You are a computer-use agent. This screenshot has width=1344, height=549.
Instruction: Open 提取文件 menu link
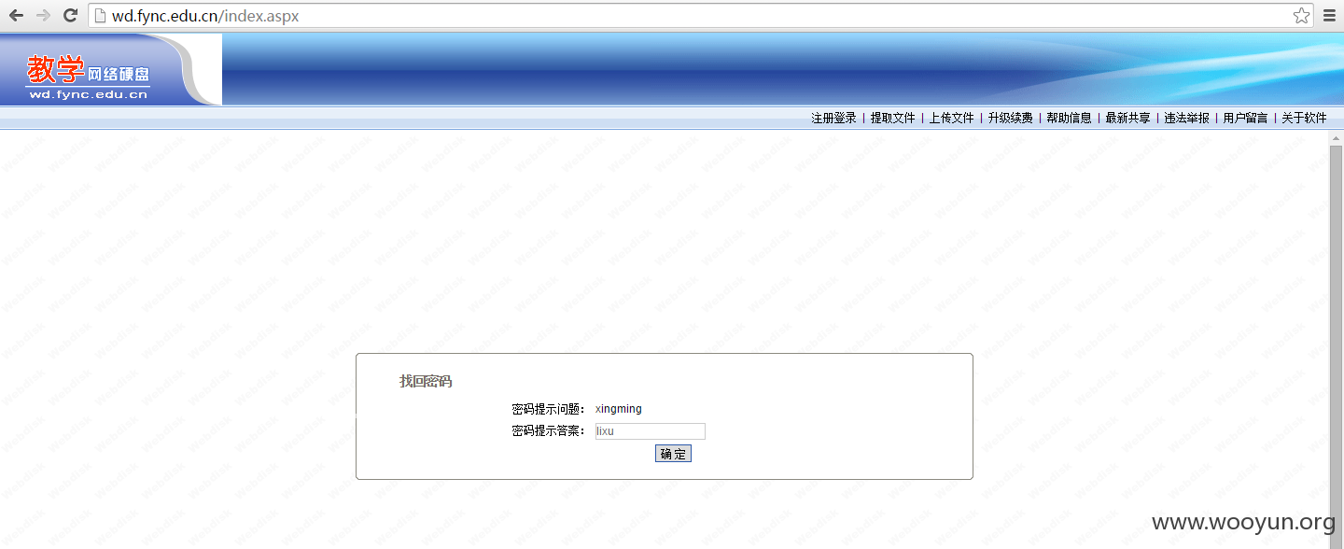pyautogui.click(x=893, y=118)
